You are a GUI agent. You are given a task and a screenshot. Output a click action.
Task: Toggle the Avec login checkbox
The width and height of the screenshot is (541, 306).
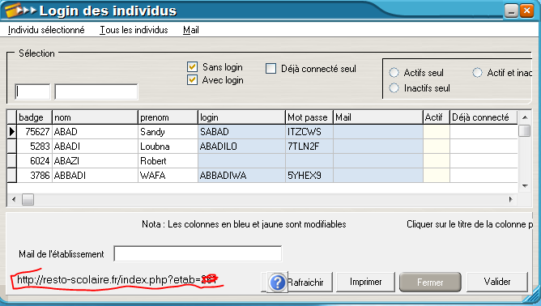pyautogui.click(x=192, y=80)
